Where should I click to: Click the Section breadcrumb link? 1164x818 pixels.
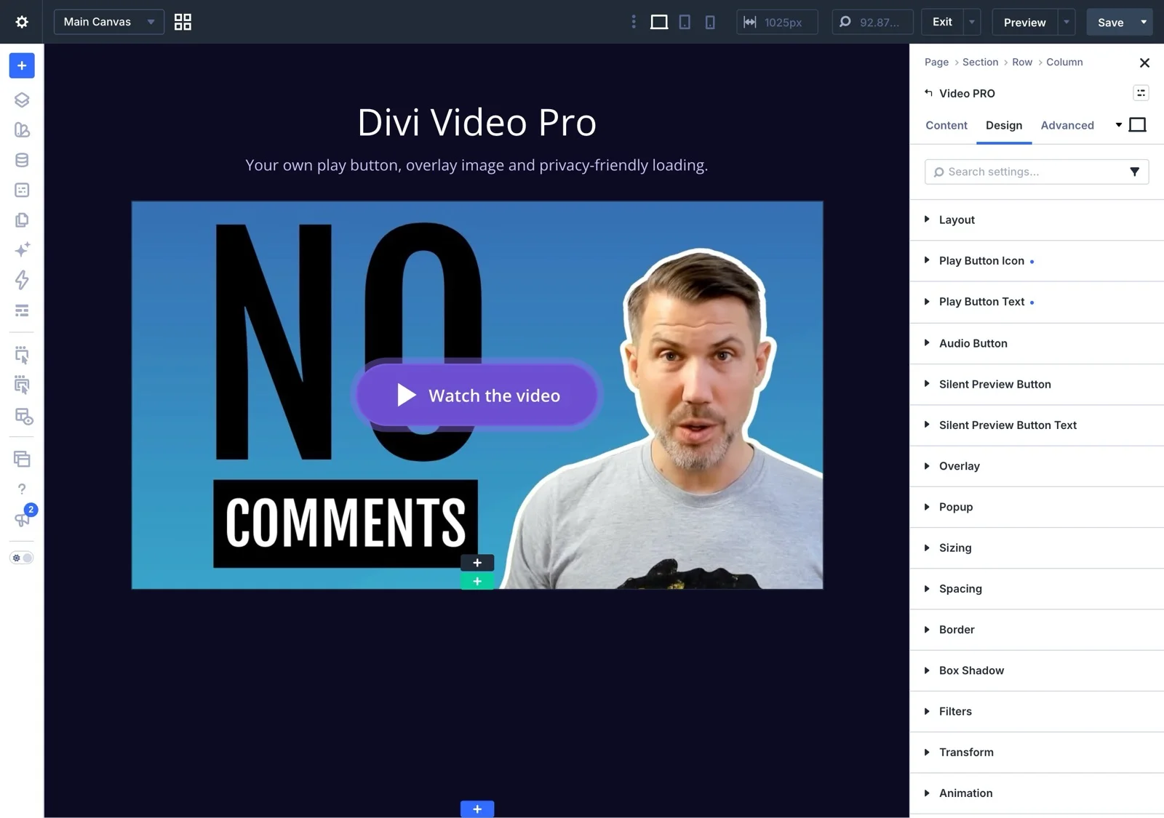tap(980, 62)
